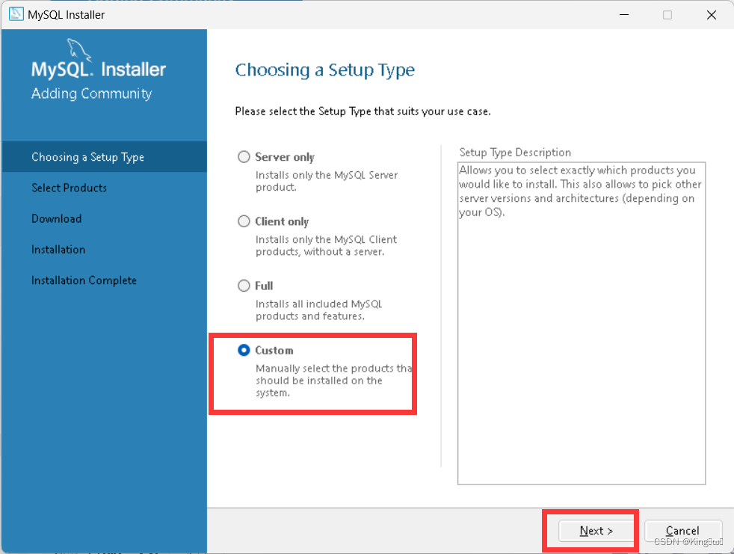Screen dimensions: 734x554
Task: Minimize the MySQL Installer window
Action: pyautogui.click(x=623, y=14)
